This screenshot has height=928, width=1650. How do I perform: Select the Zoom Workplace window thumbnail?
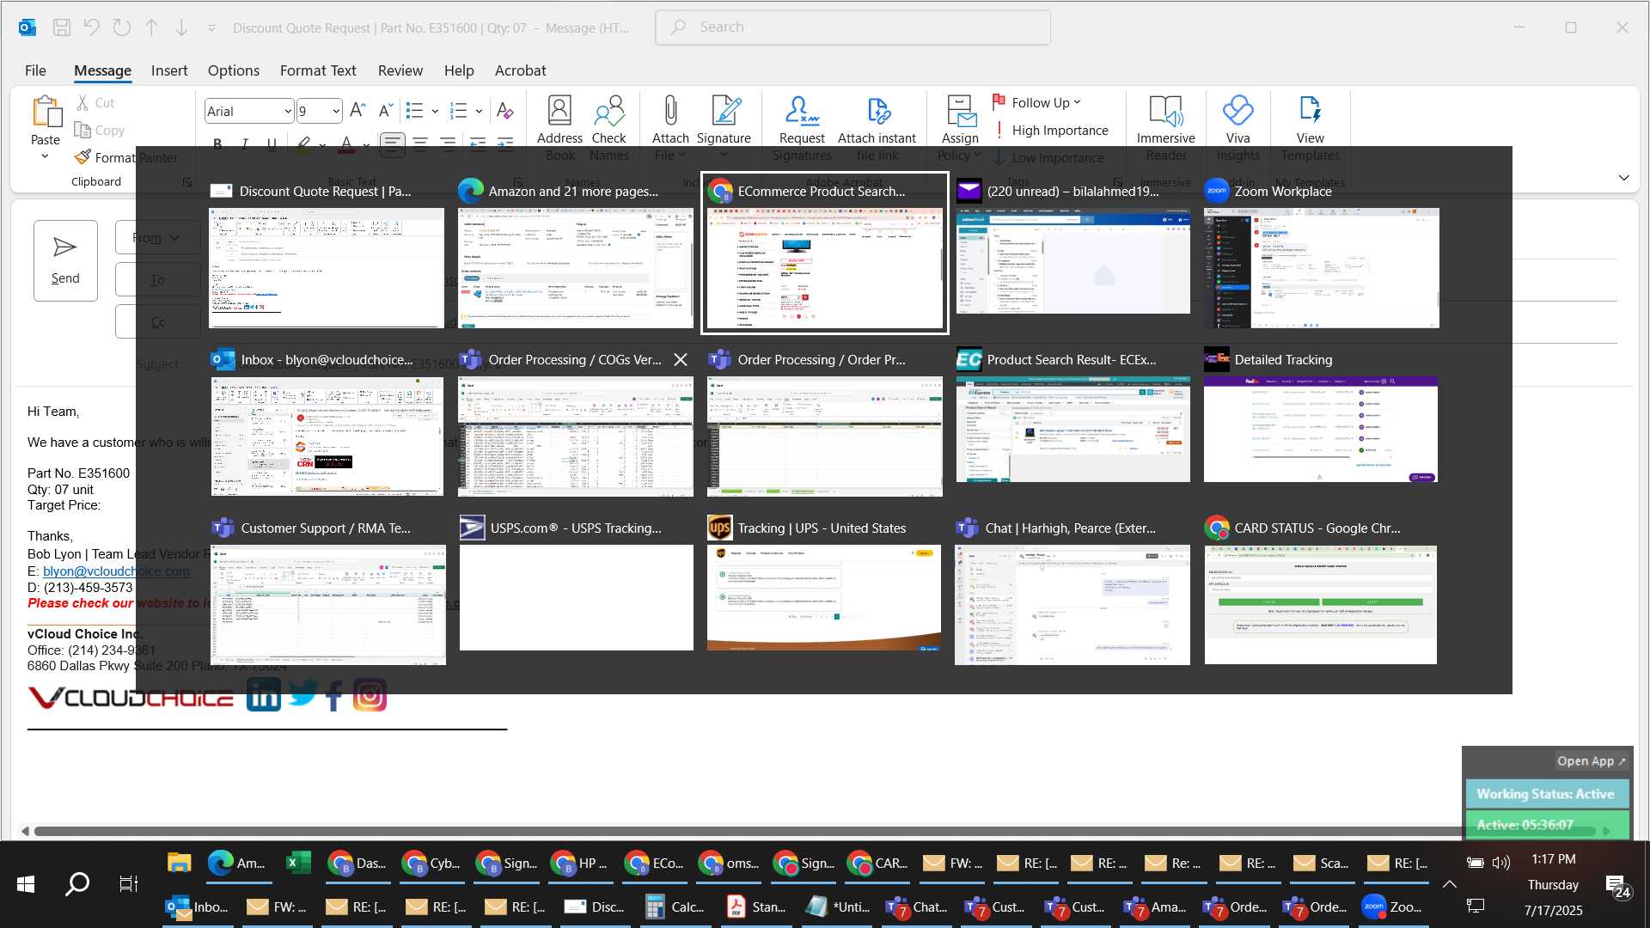click(1321, 268)
